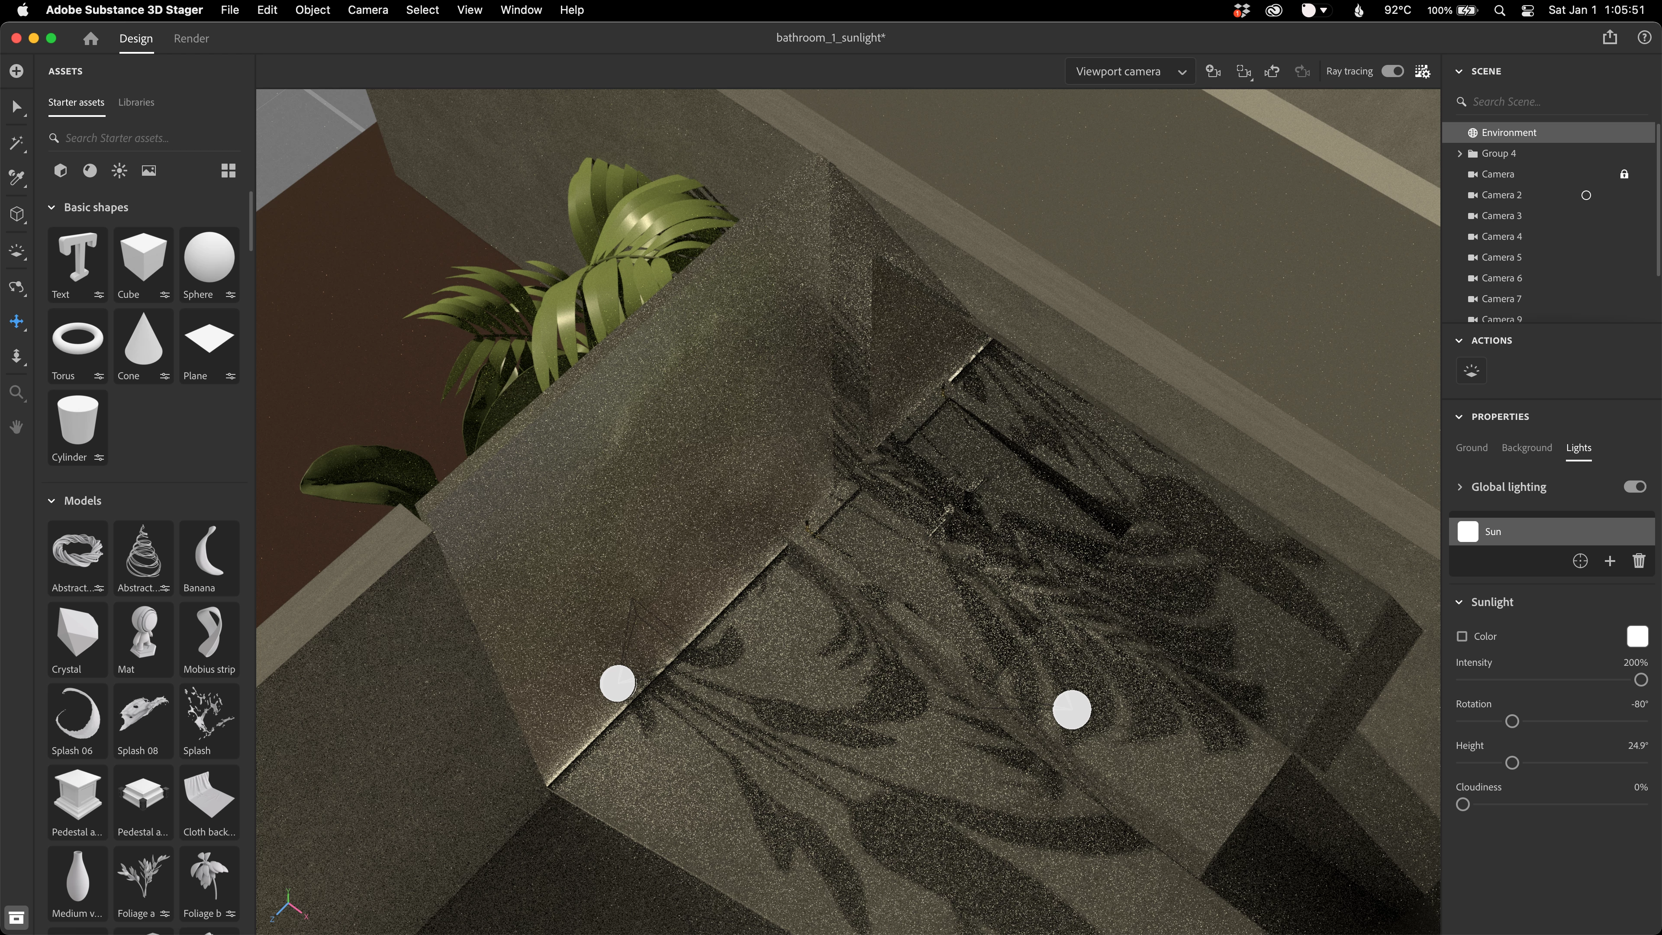Click the Sunlight color swatch

[x=1637, y=636]
